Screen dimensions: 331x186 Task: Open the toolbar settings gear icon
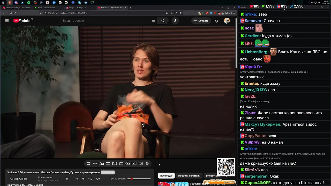click(147, 163)
